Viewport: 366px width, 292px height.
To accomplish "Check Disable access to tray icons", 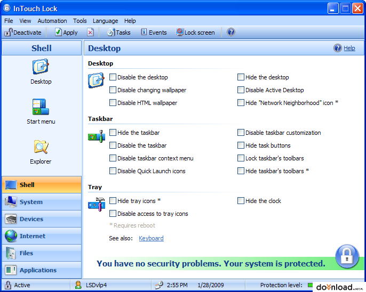I will click(x=113, y=214).
